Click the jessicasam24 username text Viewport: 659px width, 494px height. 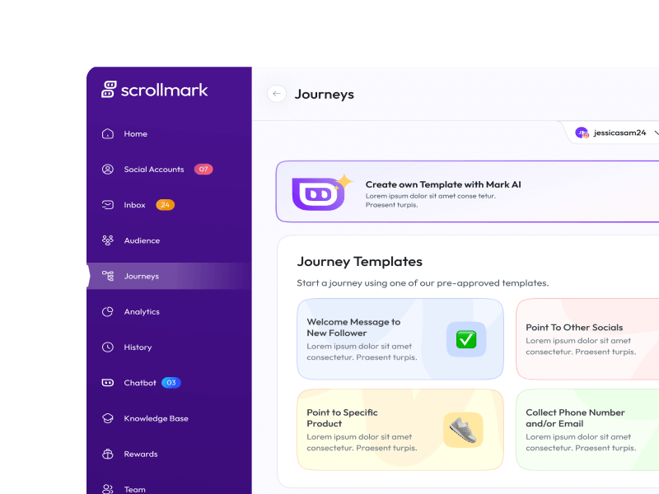pos(619,133)
